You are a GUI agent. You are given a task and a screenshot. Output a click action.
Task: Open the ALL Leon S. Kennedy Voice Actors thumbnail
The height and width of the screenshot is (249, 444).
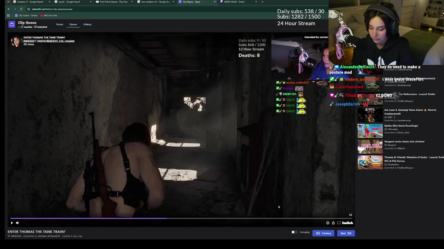370,115
